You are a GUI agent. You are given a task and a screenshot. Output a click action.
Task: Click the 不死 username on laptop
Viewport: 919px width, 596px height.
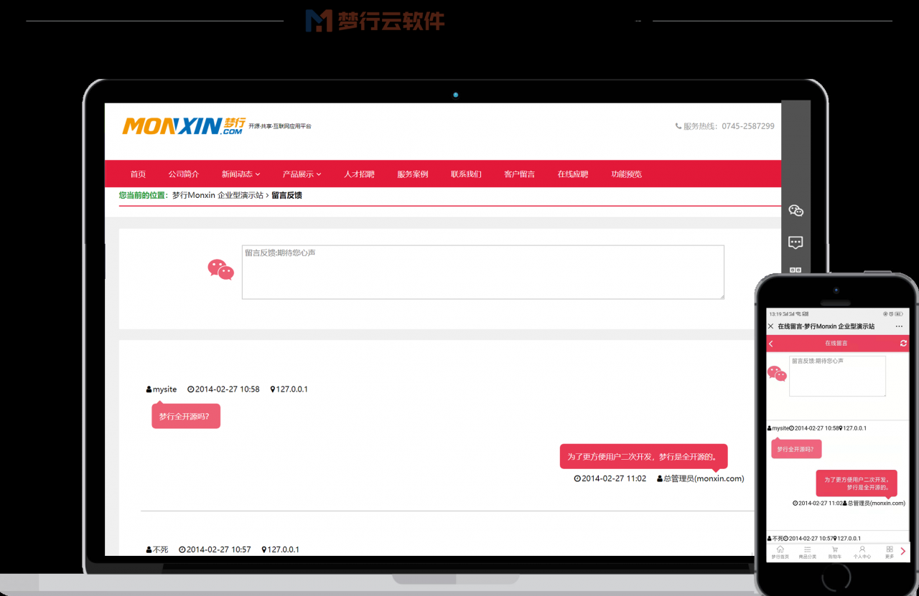(x=160, y=549)
